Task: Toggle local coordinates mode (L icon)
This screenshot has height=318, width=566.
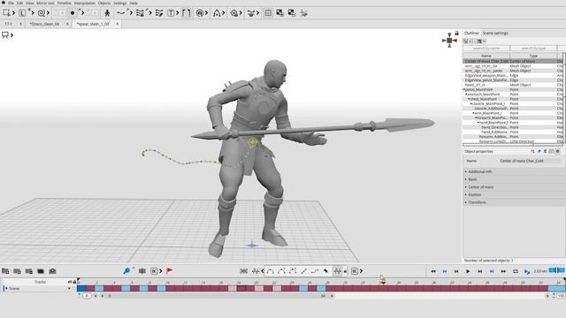Action: point(22,13)
